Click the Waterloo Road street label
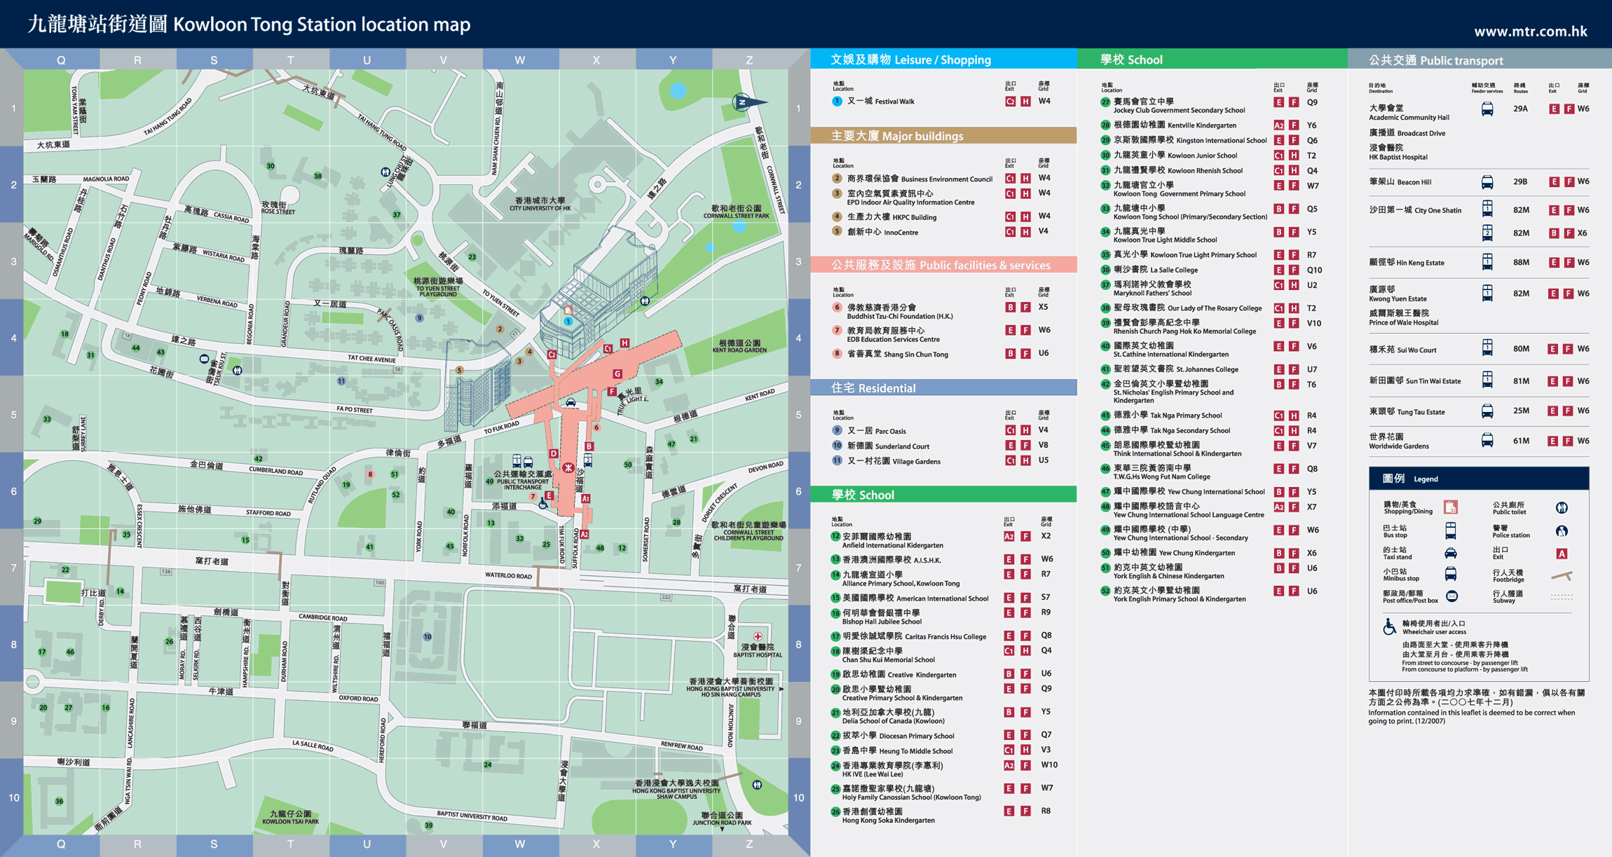Image resolution: width=1612 pixels, height=857 pixels. 508,575
